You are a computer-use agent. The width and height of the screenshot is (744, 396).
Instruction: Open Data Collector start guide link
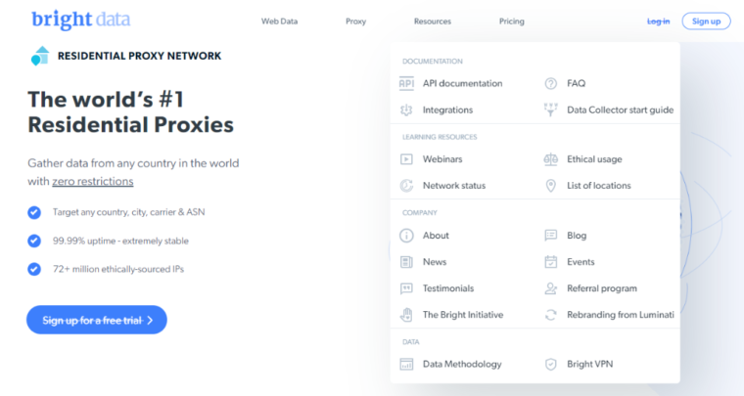click(620, 110)
